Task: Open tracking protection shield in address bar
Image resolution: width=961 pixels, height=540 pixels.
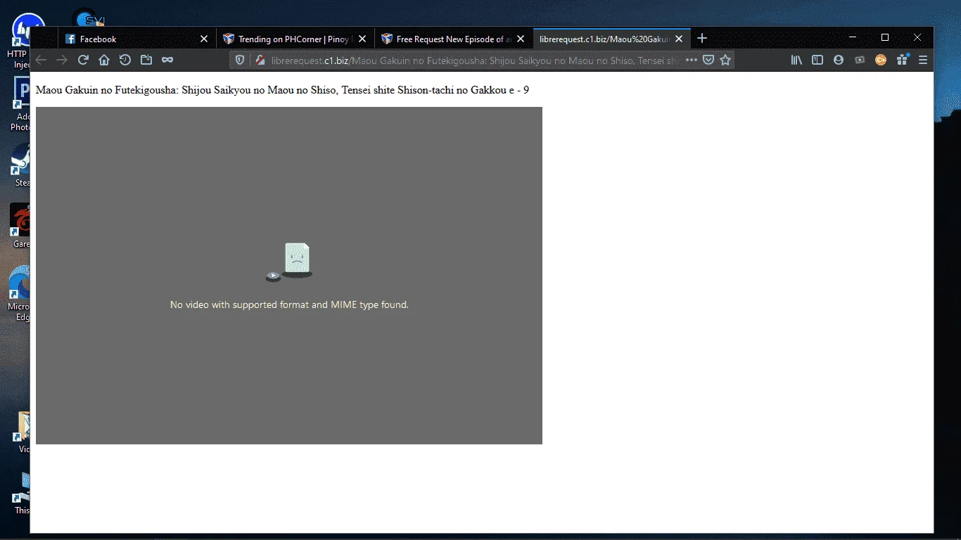Action: coord(240,60)
